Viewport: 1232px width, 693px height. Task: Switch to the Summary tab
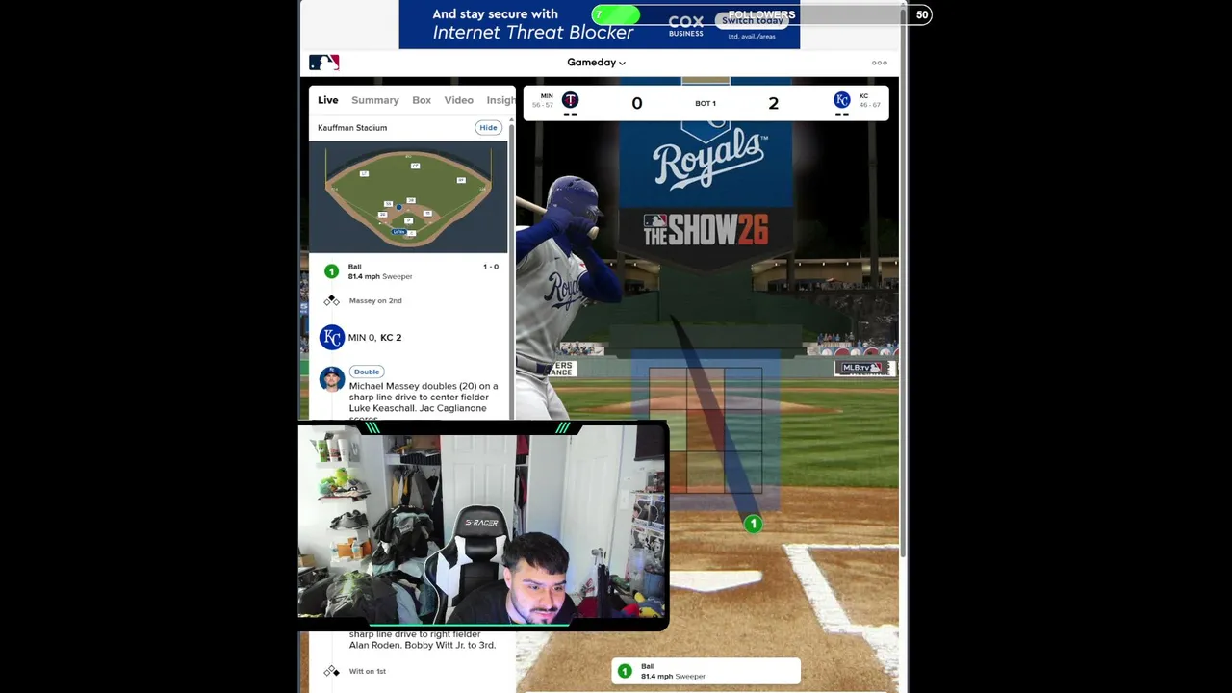[x=374, y=100]
